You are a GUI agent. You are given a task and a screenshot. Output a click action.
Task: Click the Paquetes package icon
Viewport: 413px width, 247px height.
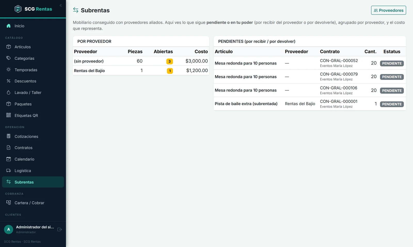click(x=9, y=104)
